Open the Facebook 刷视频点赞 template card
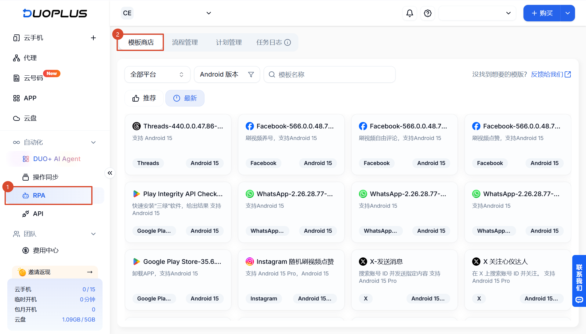This screenshot has width=586, height=334. click(x=518, y=145)
